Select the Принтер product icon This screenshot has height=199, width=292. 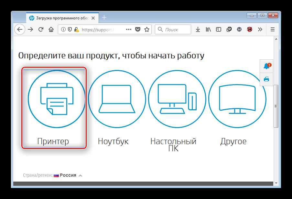pos(57,99)
